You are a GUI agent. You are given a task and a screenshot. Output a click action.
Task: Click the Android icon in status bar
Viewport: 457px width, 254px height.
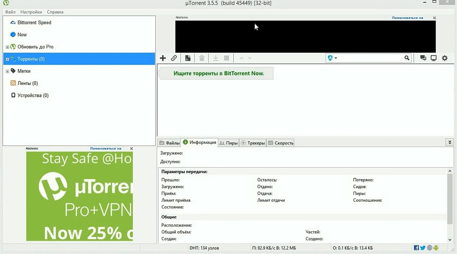coord(436,248)
